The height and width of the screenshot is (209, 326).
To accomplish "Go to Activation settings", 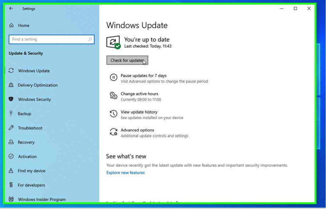I will 27,157.
